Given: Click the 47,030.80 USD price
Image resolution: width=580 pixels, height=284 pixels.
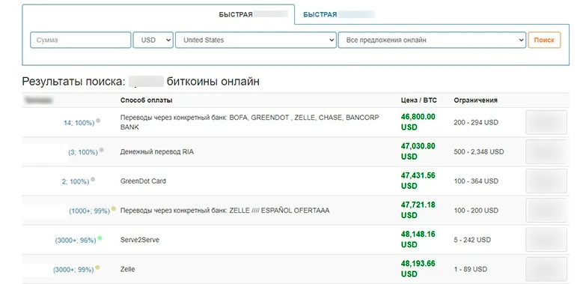Looking at the screenshot, I should pyautogui.click(x=418, y=151).
